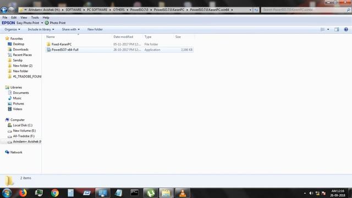Click the taskbar clock and date

click(338, 193)
